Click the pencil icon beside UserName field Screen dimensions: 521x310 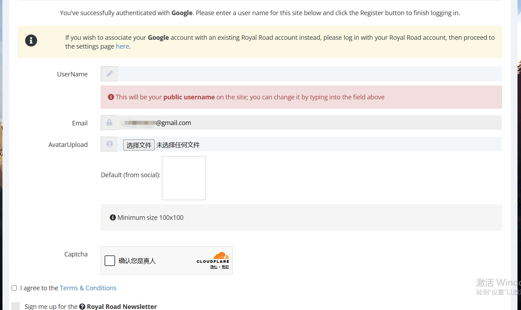coord(109,74)
